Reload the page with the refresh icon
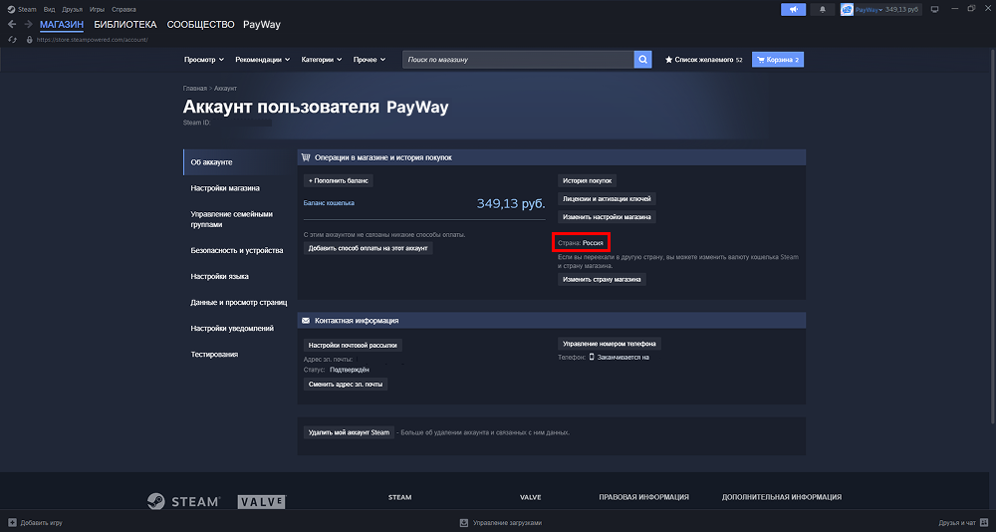This screenshot has height=532, width=996. 11,40
